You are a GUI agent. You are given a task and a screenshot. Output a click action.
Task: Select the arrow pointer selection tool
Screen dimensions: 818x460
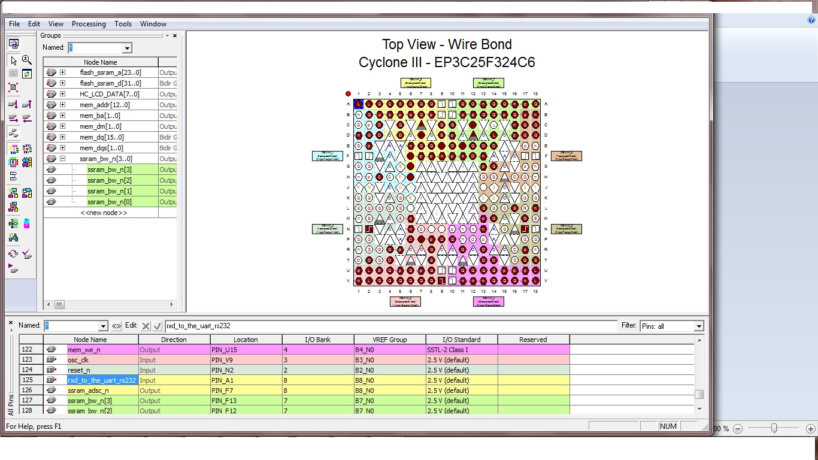pyautogui.click(x=14, y=60)
